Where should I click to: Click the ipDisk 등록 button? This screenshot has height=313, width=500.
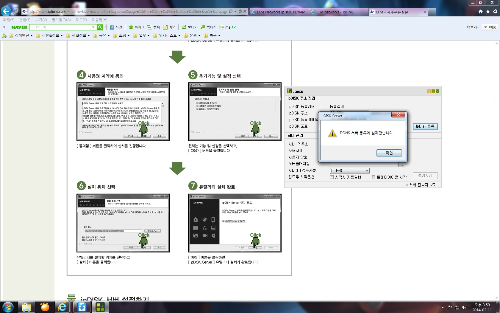pyautogui.click(x=425, y=126)
